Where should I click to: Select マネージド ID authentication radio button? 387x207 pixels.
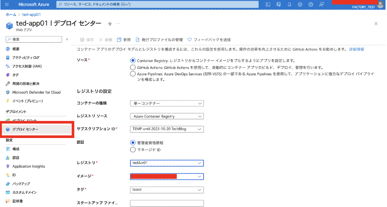pos(133,149)
